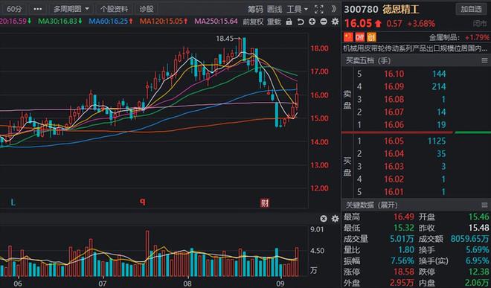Open 多周期图 dropdown
This screenshot has height=288, width=491.
tap(71, 9)
